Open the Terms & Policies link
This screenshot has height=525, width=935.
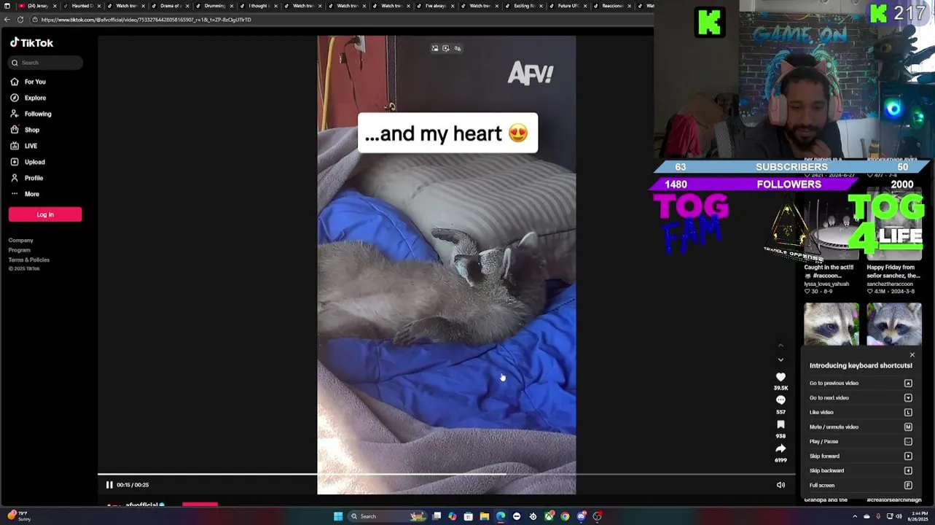coord(29,260)
